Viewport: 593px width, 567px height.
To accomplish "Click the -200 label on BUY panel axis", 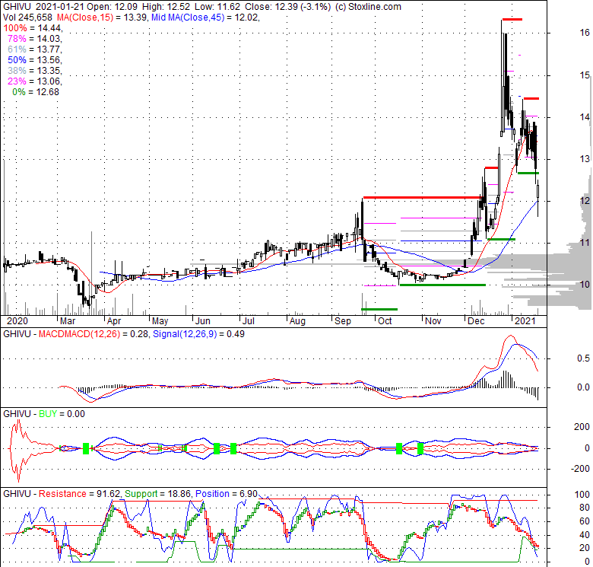I will [581, 469].
